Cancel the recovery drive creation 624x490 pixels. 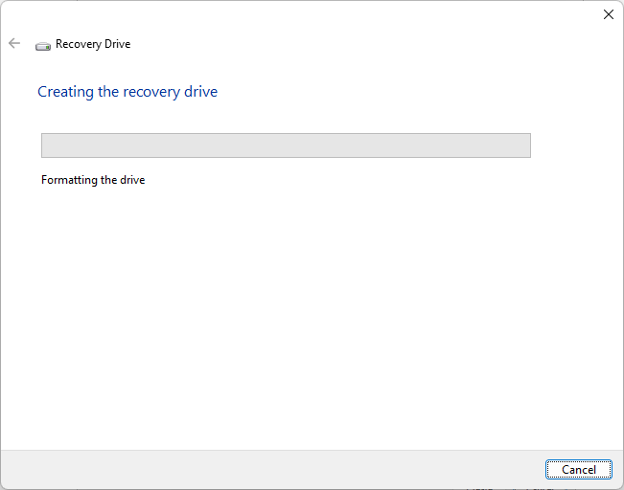[579, 469]
